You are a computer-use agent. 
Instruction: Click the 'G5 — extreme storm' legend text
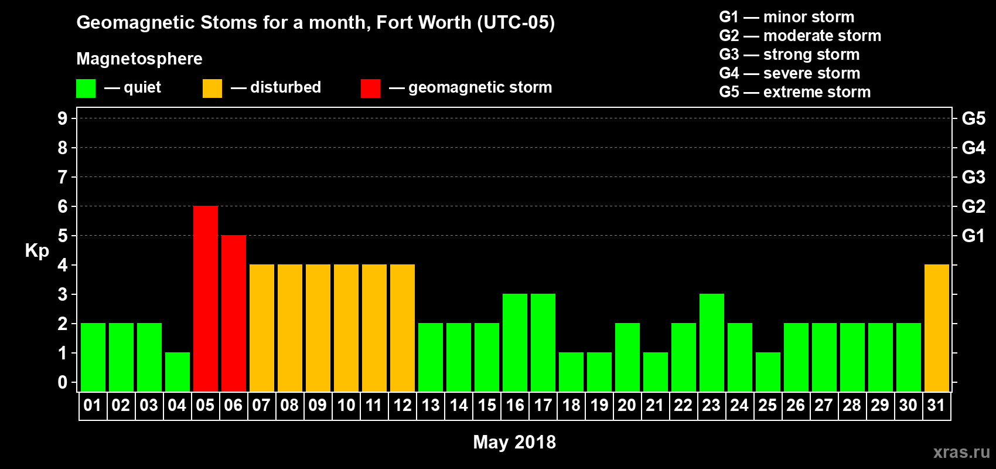[795, 92]
